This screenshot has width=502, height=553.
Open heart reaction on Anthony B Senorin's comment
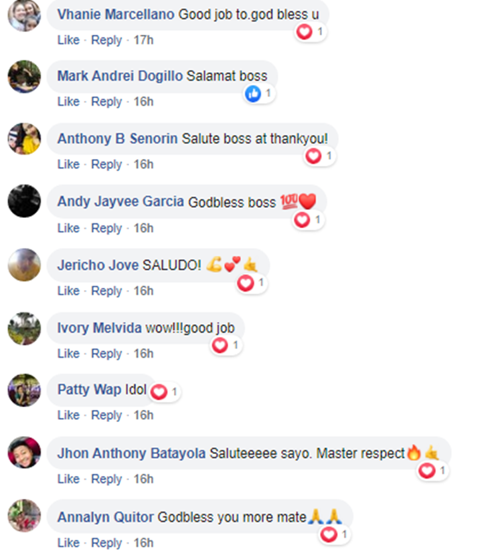pyautogui.click(x=319, y=156)
